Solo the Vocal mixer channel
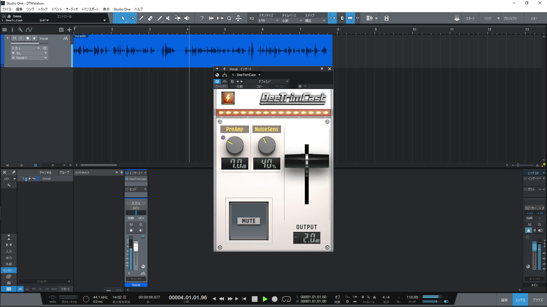Viewport: 547px width, 307px height. coord(141,225)
